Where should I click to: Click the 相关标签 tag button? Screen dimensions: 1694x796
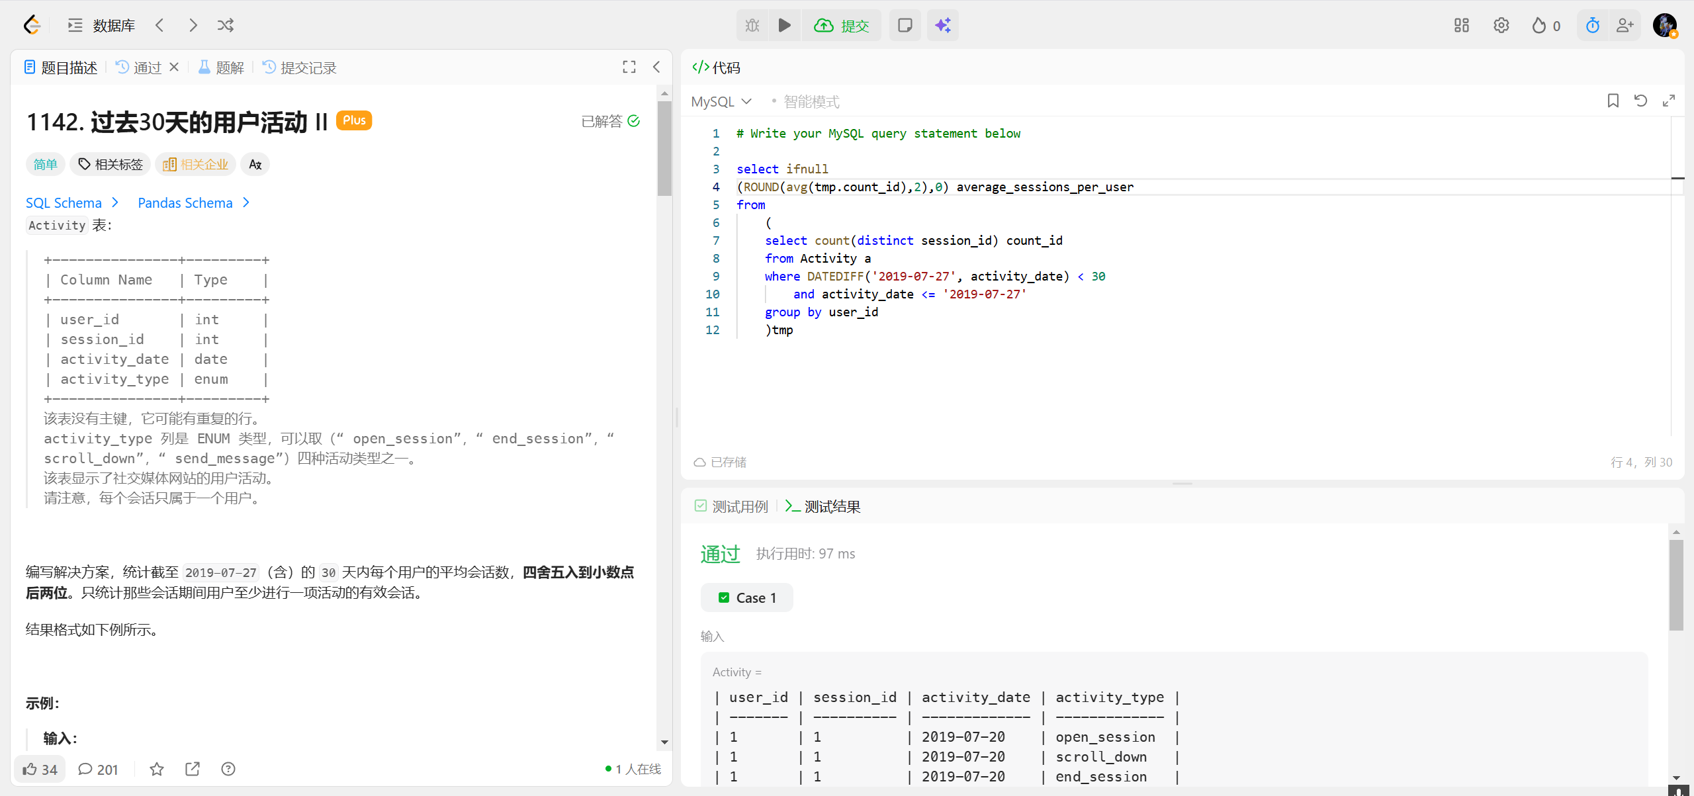click(x=111, y=164)
